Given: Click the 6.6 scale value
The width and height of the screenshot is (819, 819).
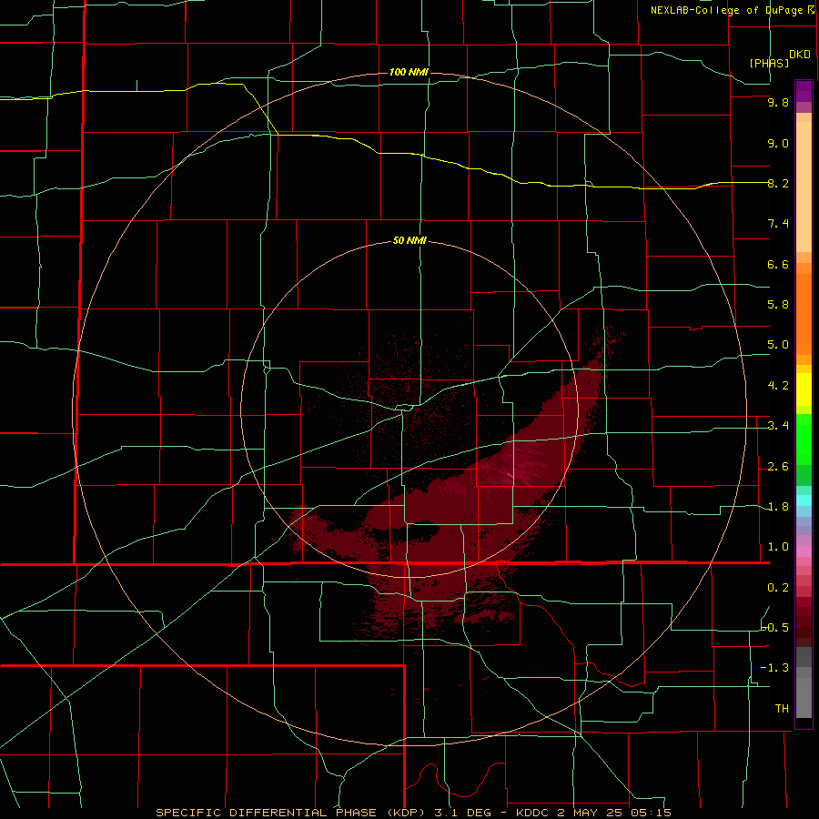Looking at the screenshot, I should tap(778, 264).
